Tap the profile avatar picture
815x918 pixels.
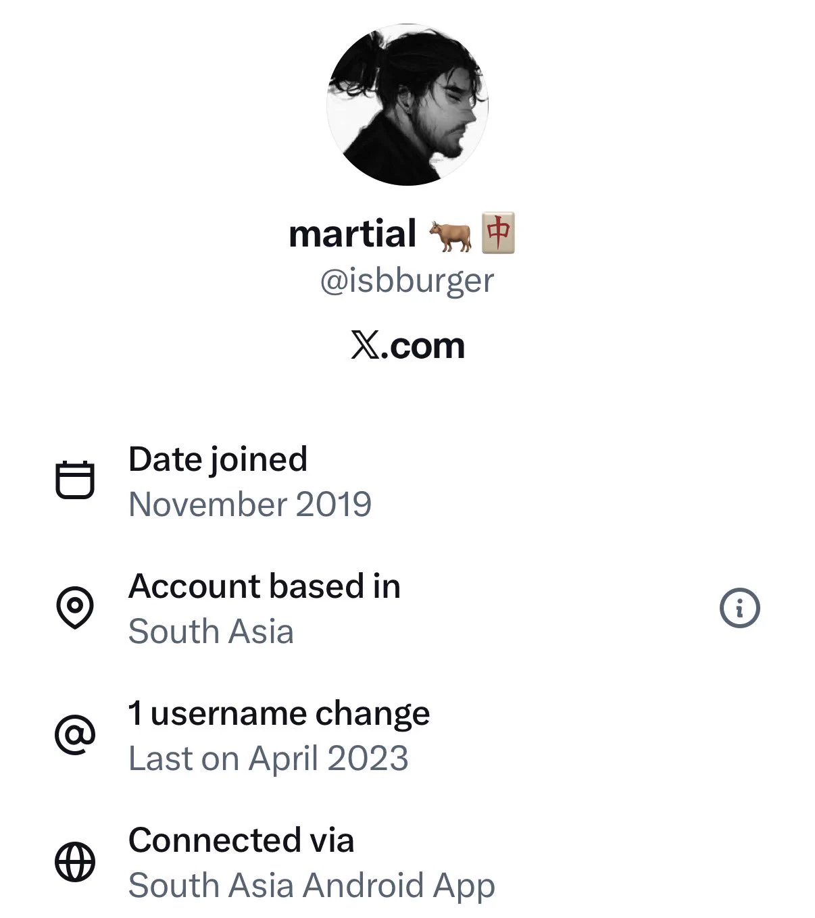pos(407,105)
